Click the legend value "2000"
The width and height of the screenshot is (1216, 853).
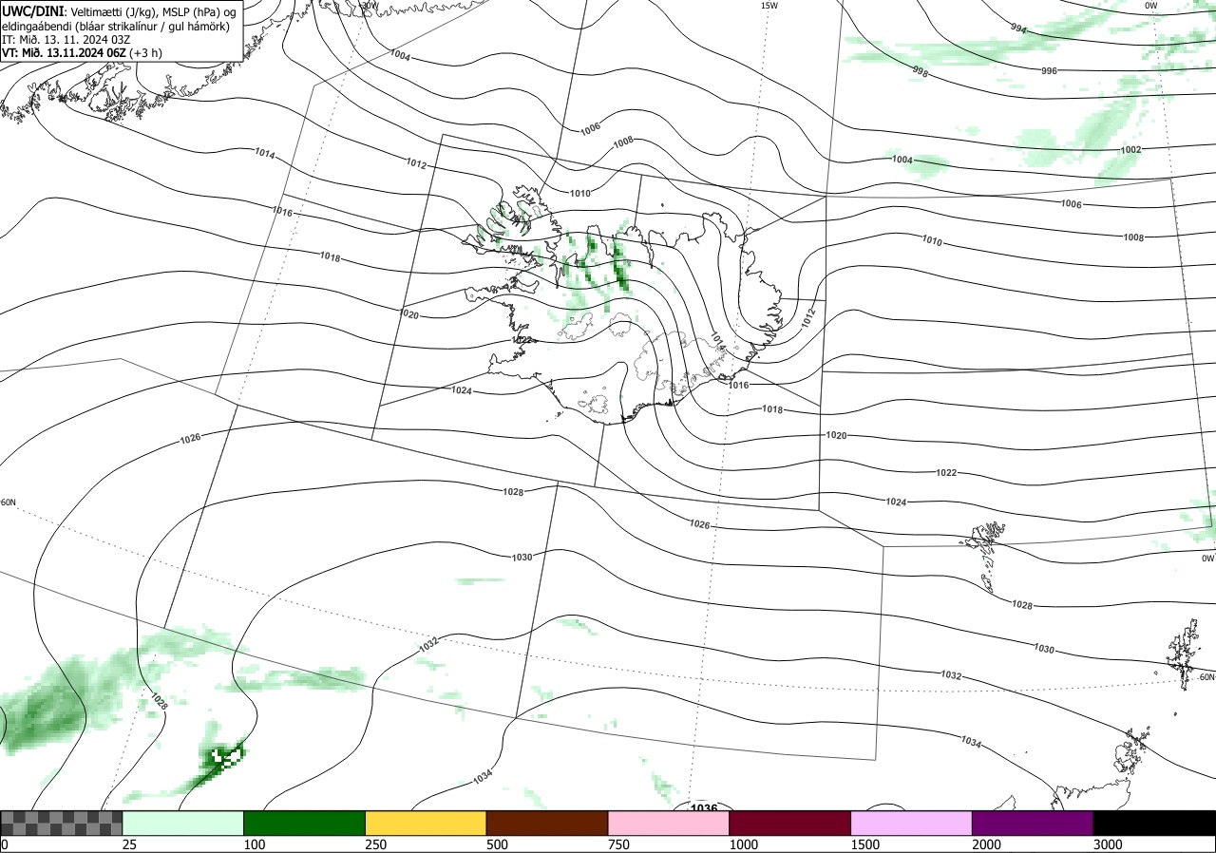click(987, 844)
